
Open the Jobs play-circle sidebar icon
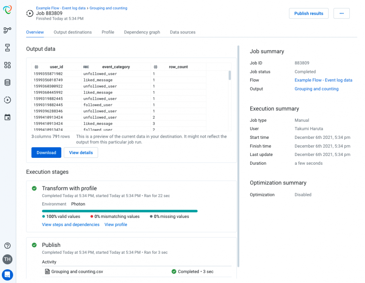(8, 100)
